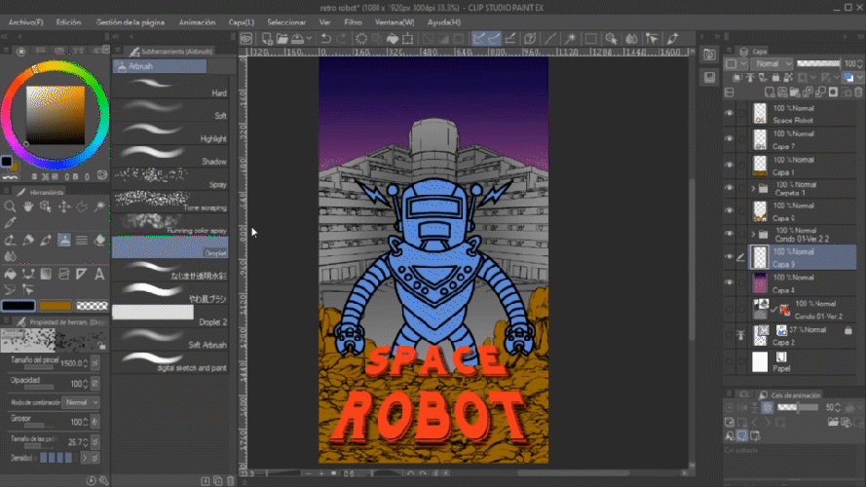Open the Capa(L) menu
Image resolution: width=866 pixels, height=487 pixels.
[242, 22]
